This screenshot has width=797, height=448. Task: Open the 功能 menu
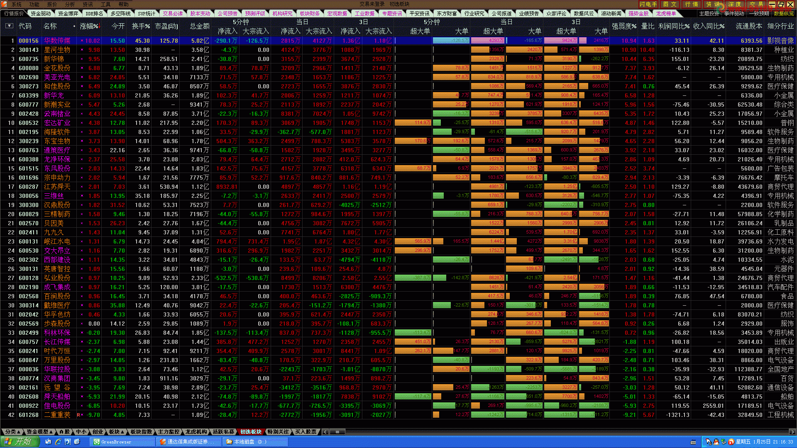34,4
